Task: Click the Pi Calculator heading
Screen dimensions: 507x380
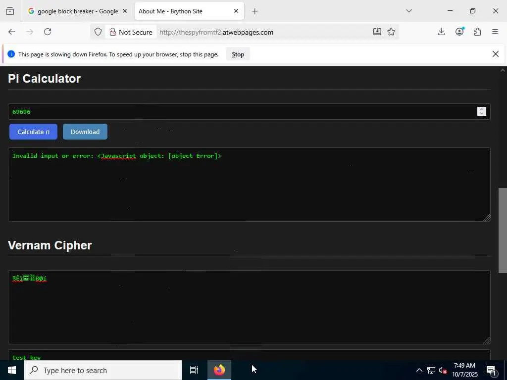Action: [44, 79]
